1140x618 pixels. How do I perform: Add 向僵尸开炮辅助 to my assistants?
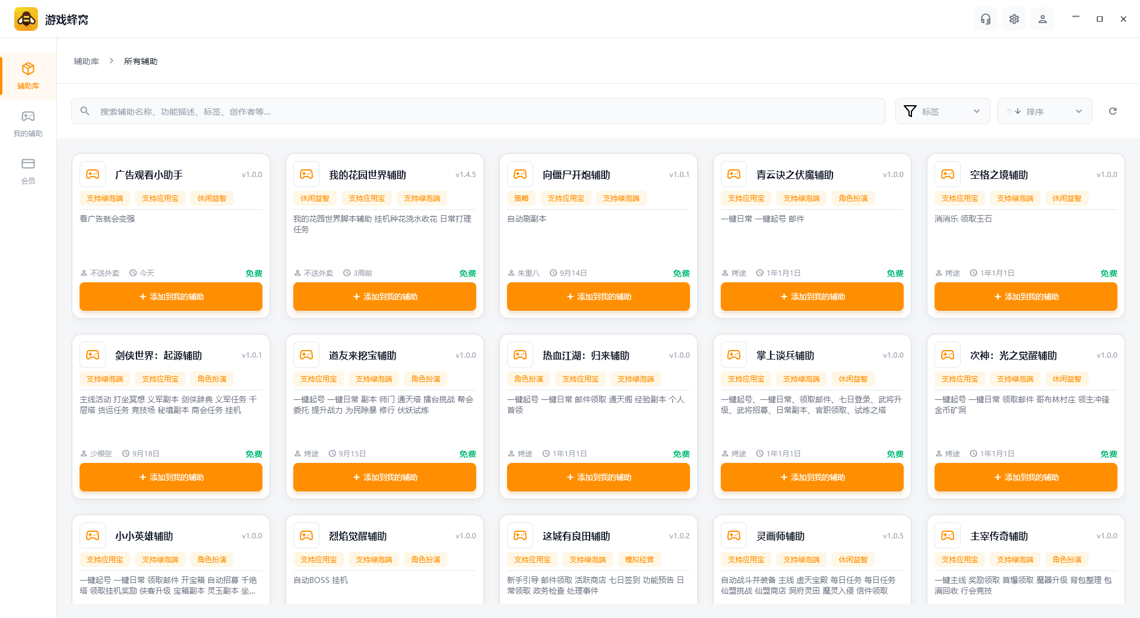pyautogui.click(x=598, y=297)
